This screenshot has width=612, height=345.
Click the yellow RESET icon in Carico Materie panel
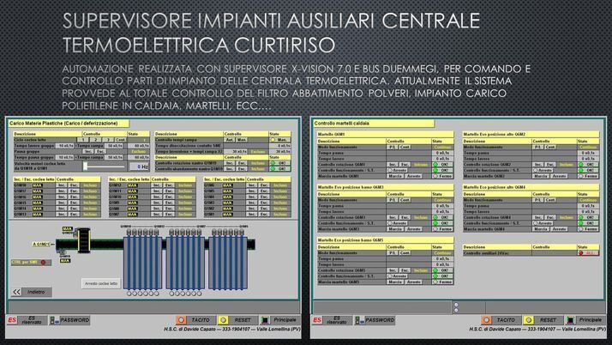tap(223, 320)
